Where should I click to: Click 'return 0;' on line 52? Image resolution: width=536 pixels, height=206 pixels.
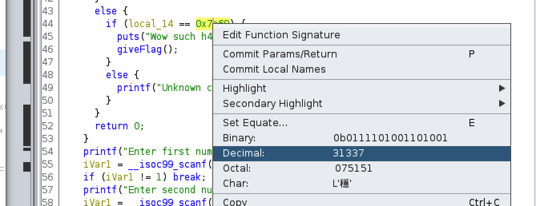[x=119, y=126]
